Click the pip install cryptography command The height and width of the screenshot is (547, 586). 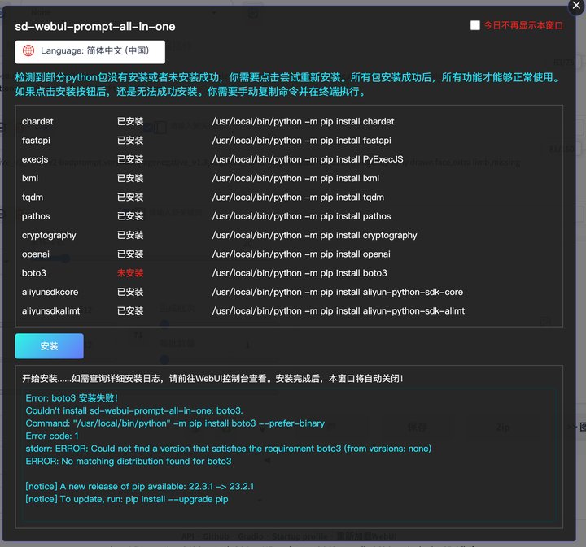(x=314, y=236)
